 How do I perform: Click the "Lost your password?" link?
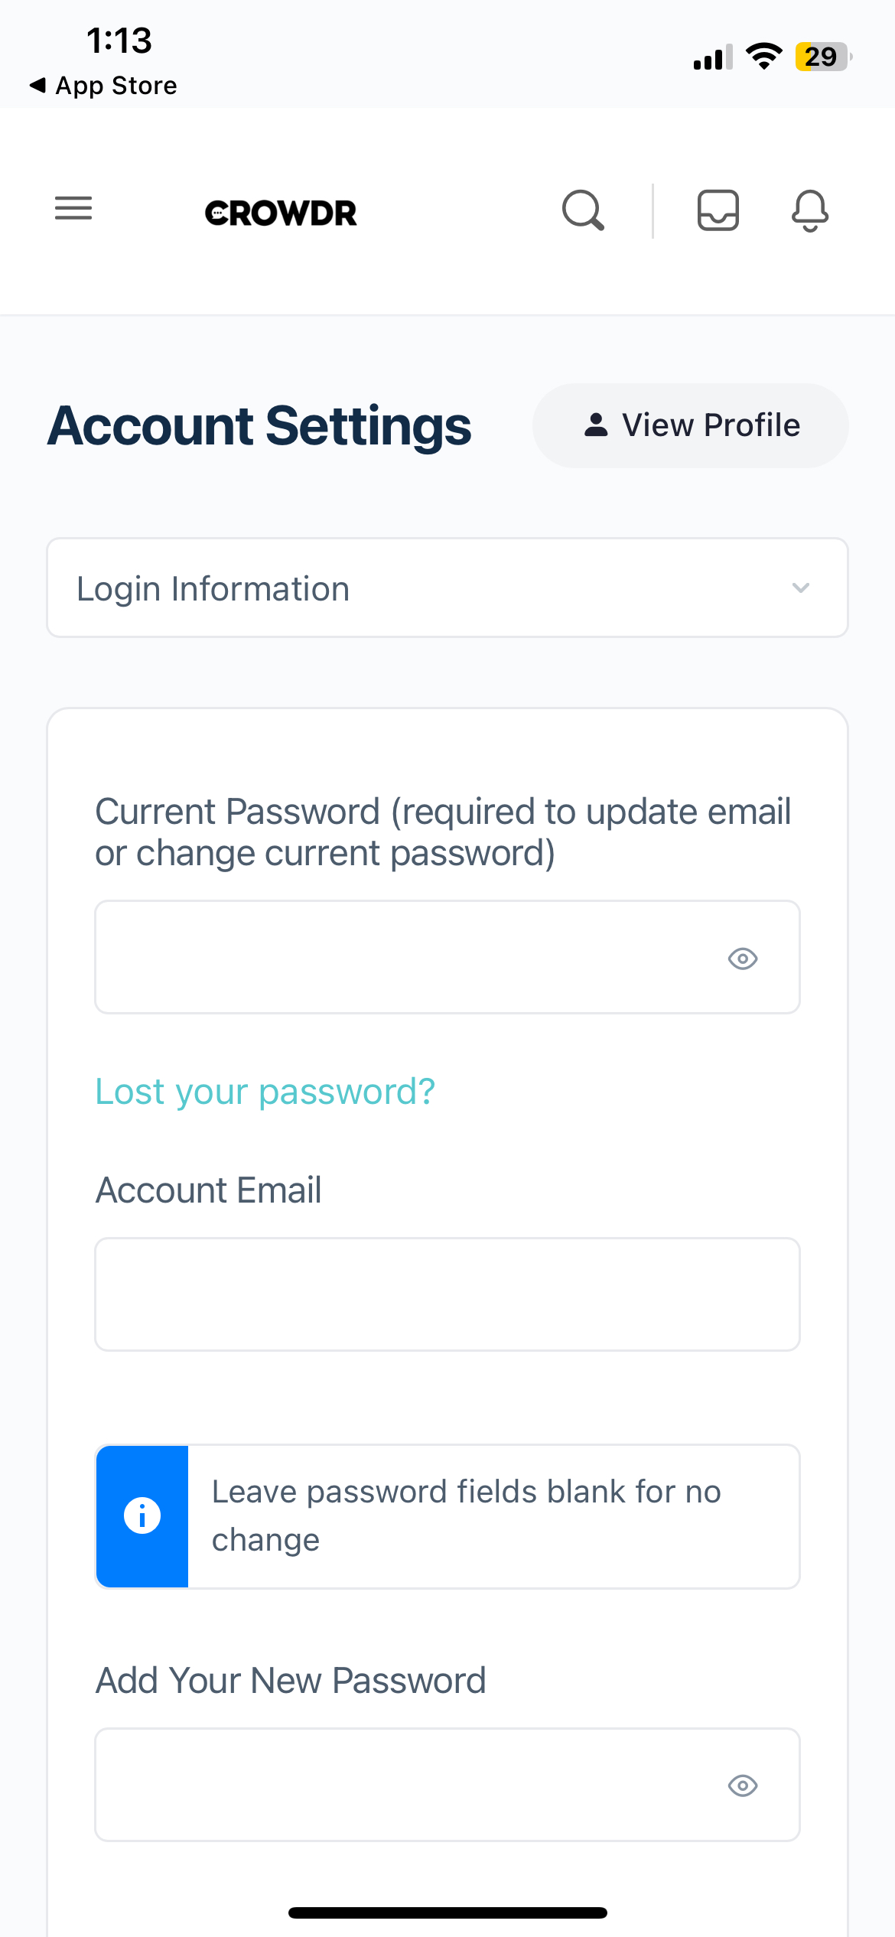pos(265,1091)
